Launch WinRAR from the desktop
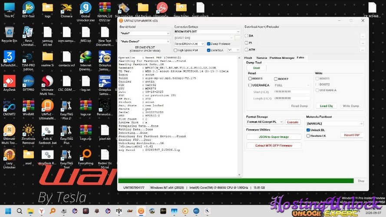The height and width of the screenshot is (217, 386). click(x=28, y=108)
